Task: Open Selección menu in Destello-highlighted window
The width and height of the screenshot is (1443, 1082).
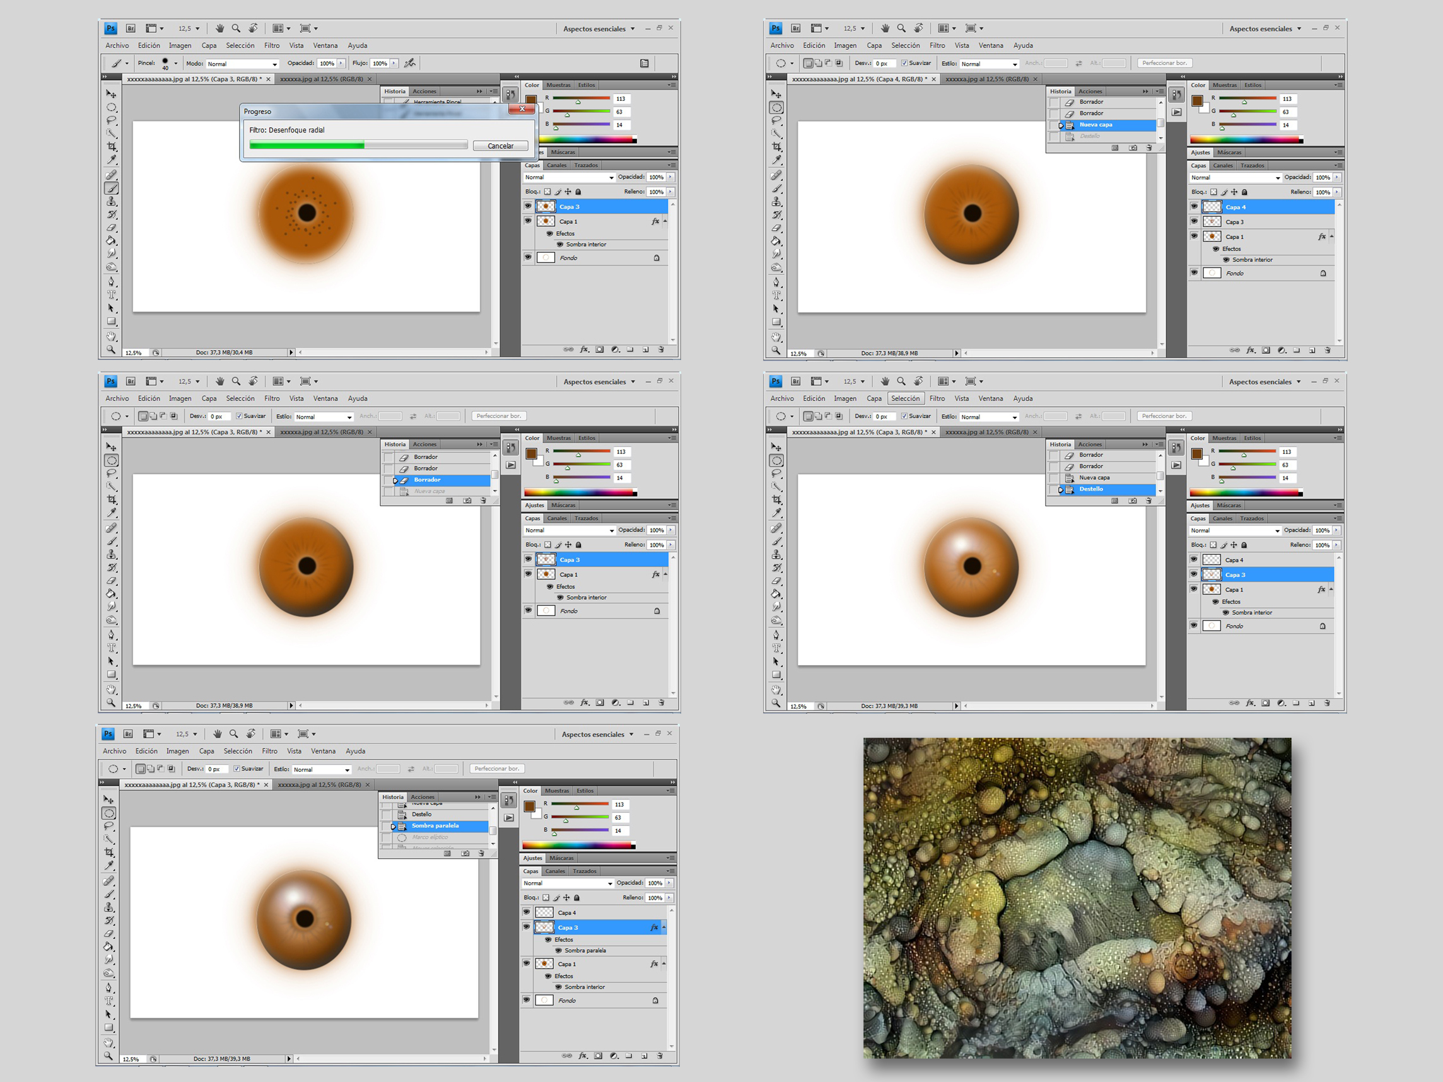Action: [x=906, y=398]
